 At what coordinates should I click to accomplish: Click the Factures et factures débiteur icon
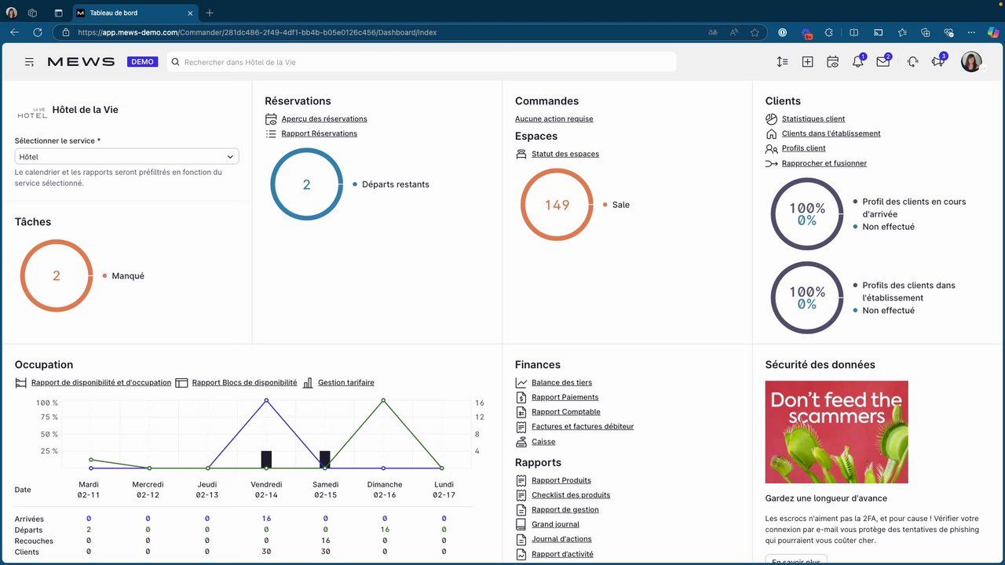point(521,427)
